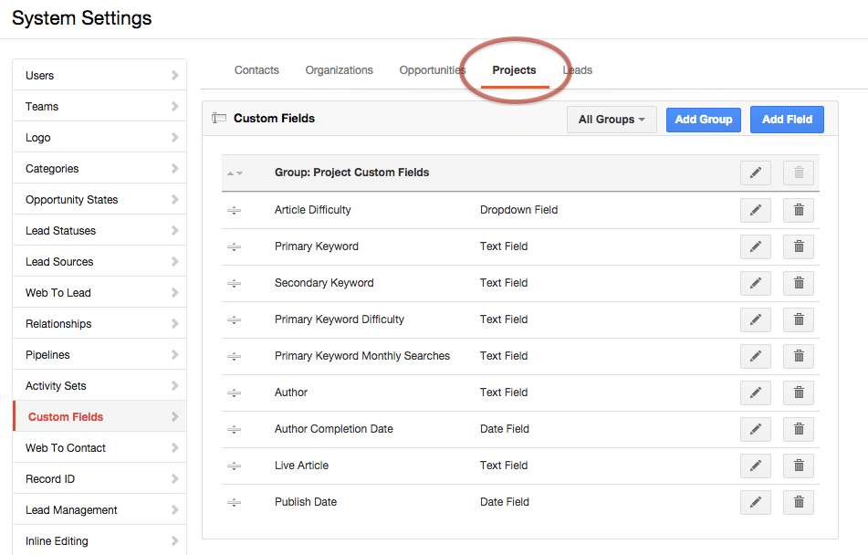This screenshot has width=868, height=555.
Task: Select Web To Contact in sidebar
Action: [99, 447]
